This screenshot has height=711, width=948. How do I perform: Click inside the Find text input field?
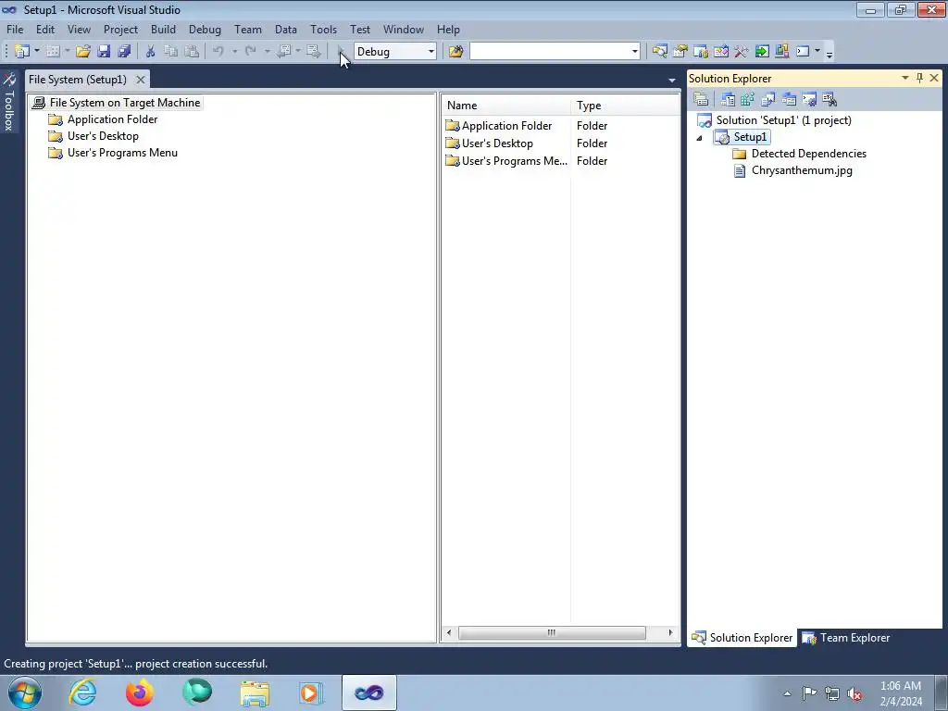point(550,52)
